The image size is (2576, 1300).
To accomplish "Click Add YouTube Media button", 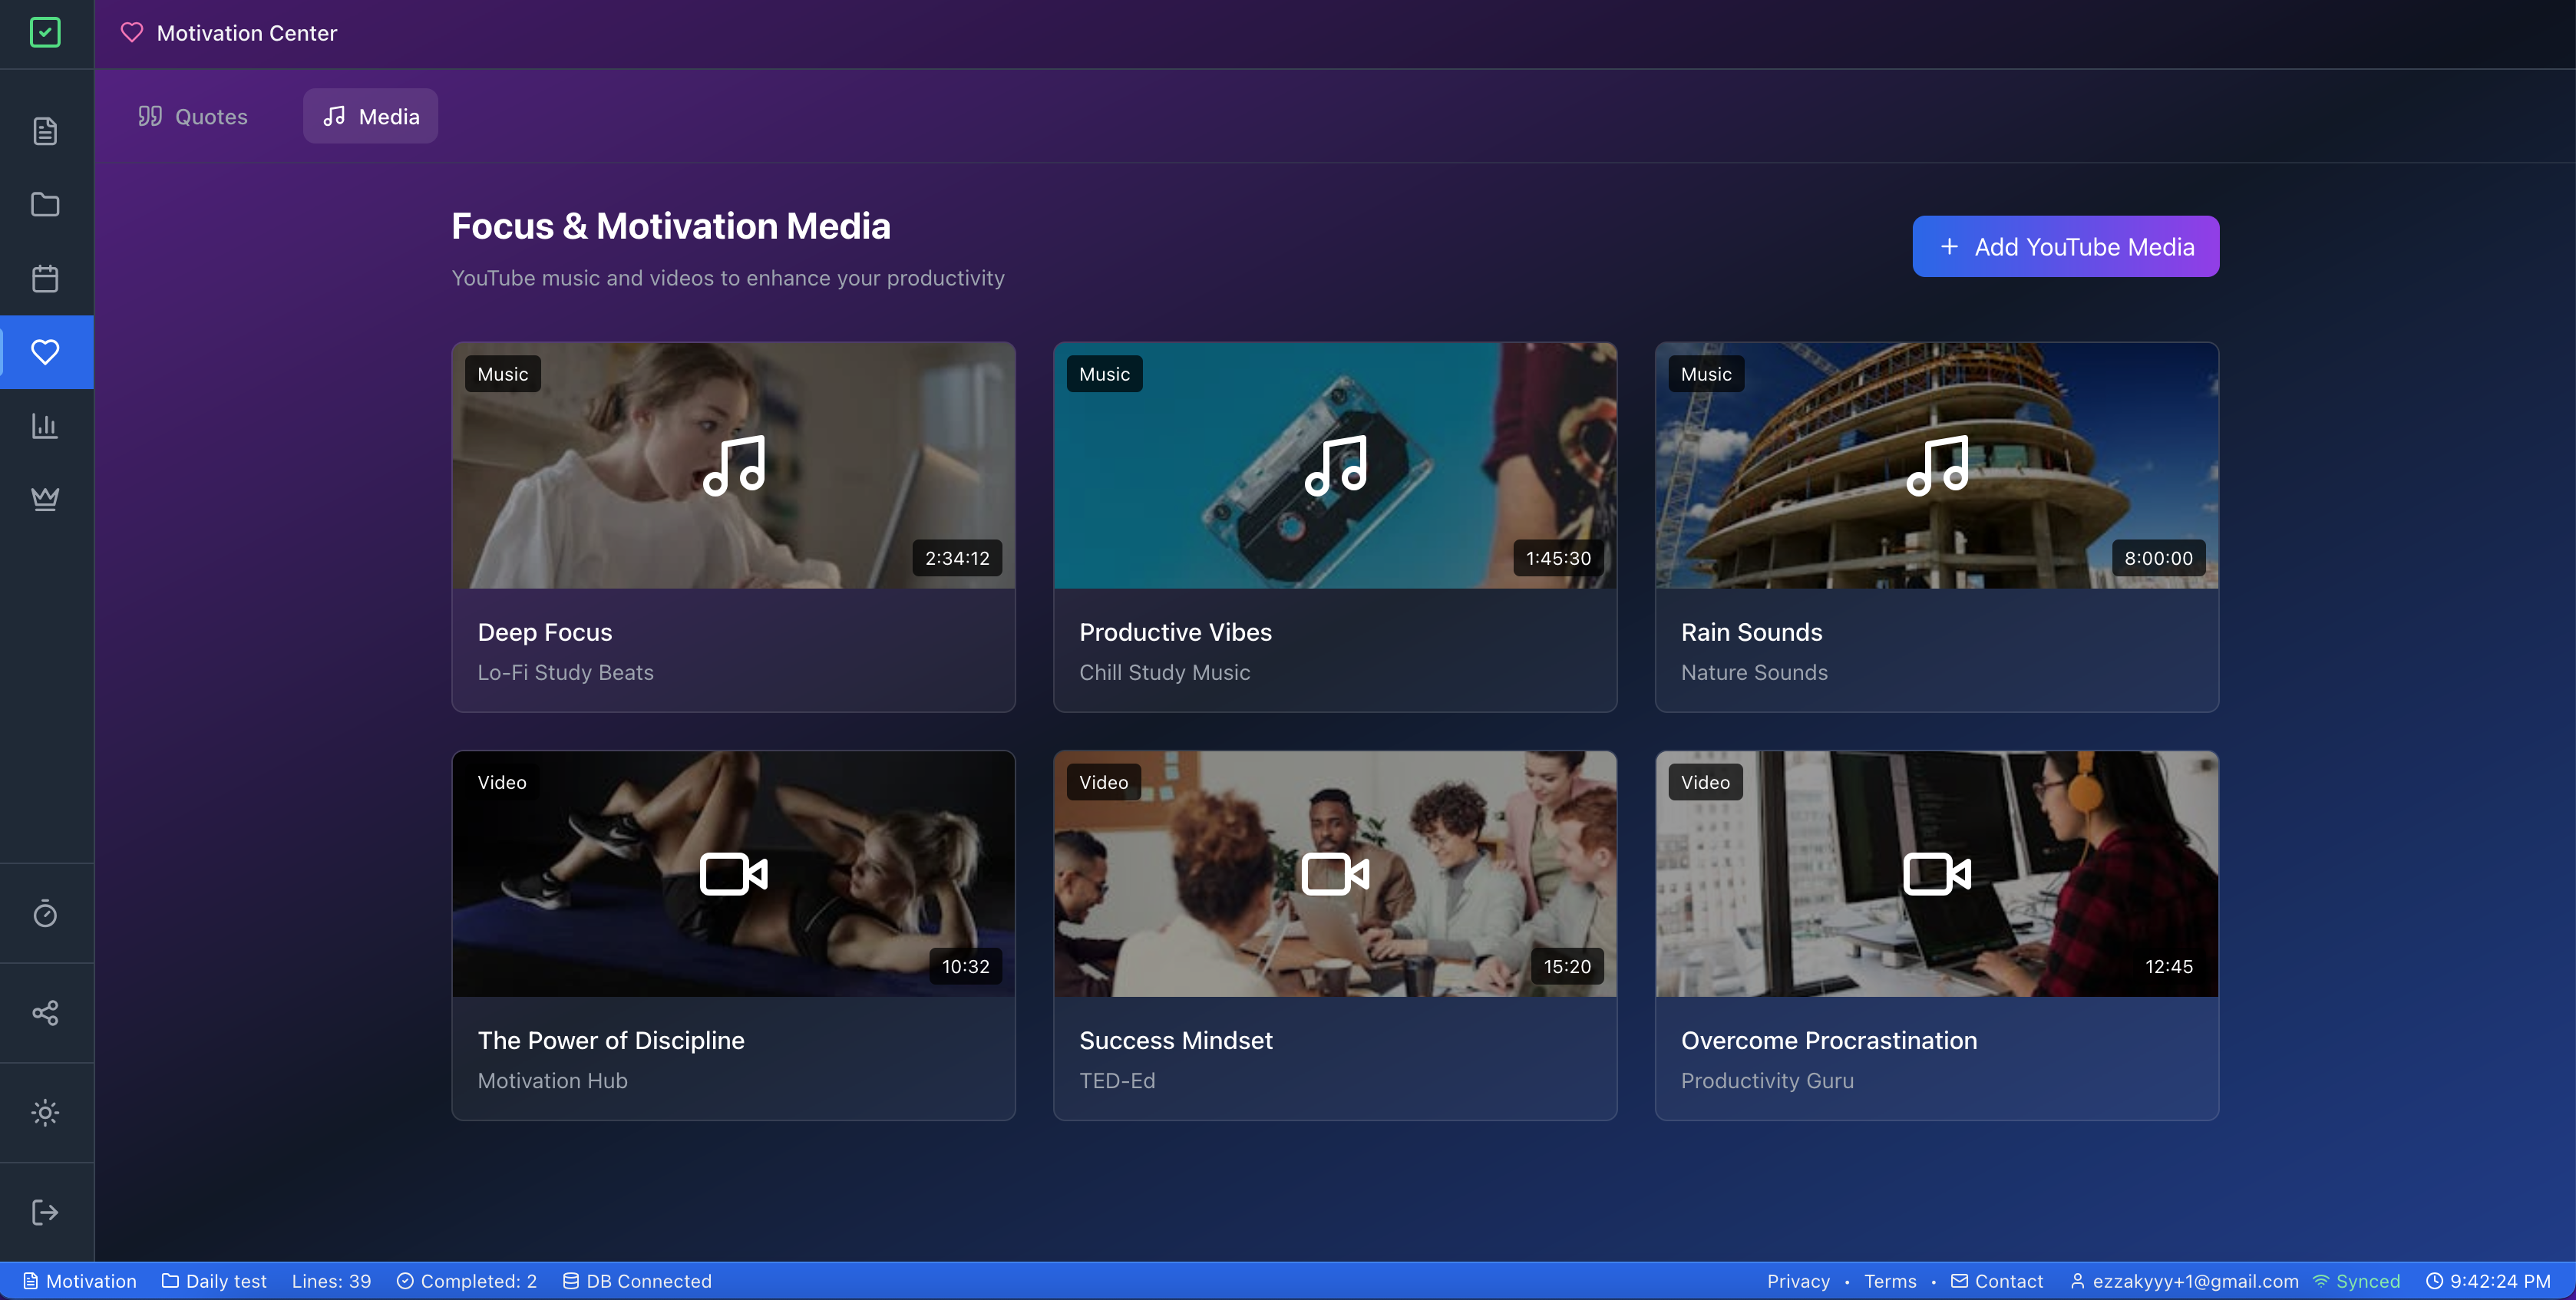I will (2065, 247).
